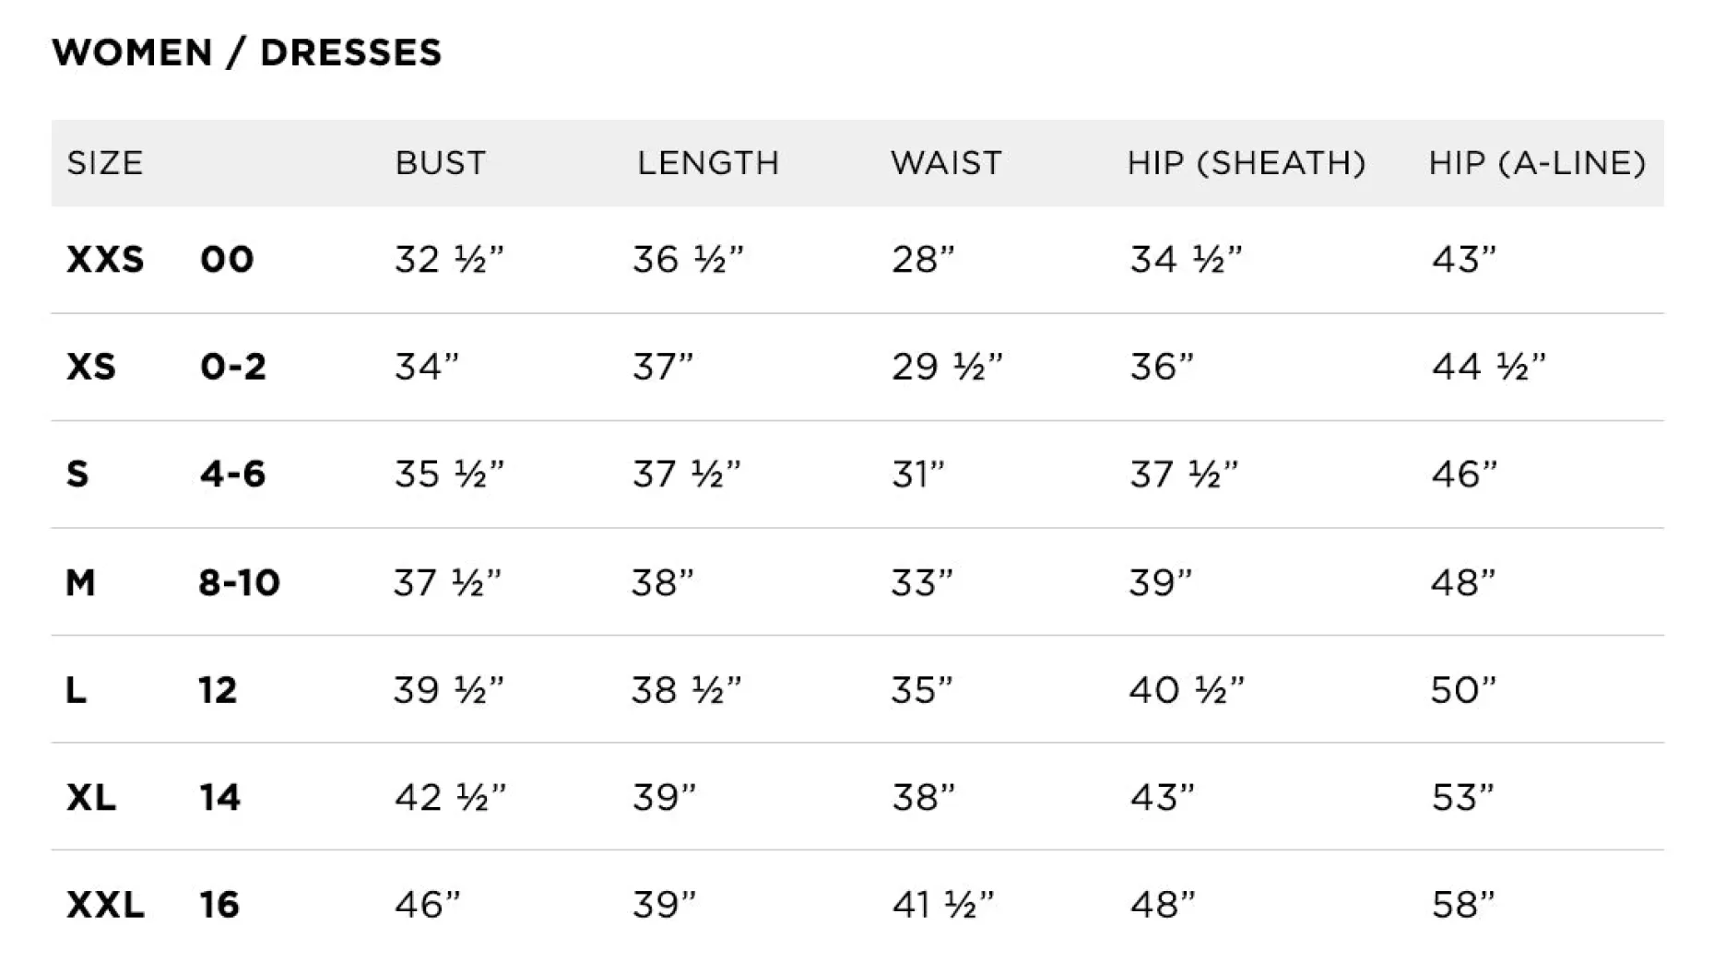Select hip (sheath) value for size M

point(1160,582)
